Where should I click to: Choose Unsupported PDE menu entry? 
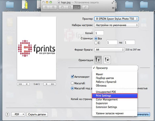115,92
